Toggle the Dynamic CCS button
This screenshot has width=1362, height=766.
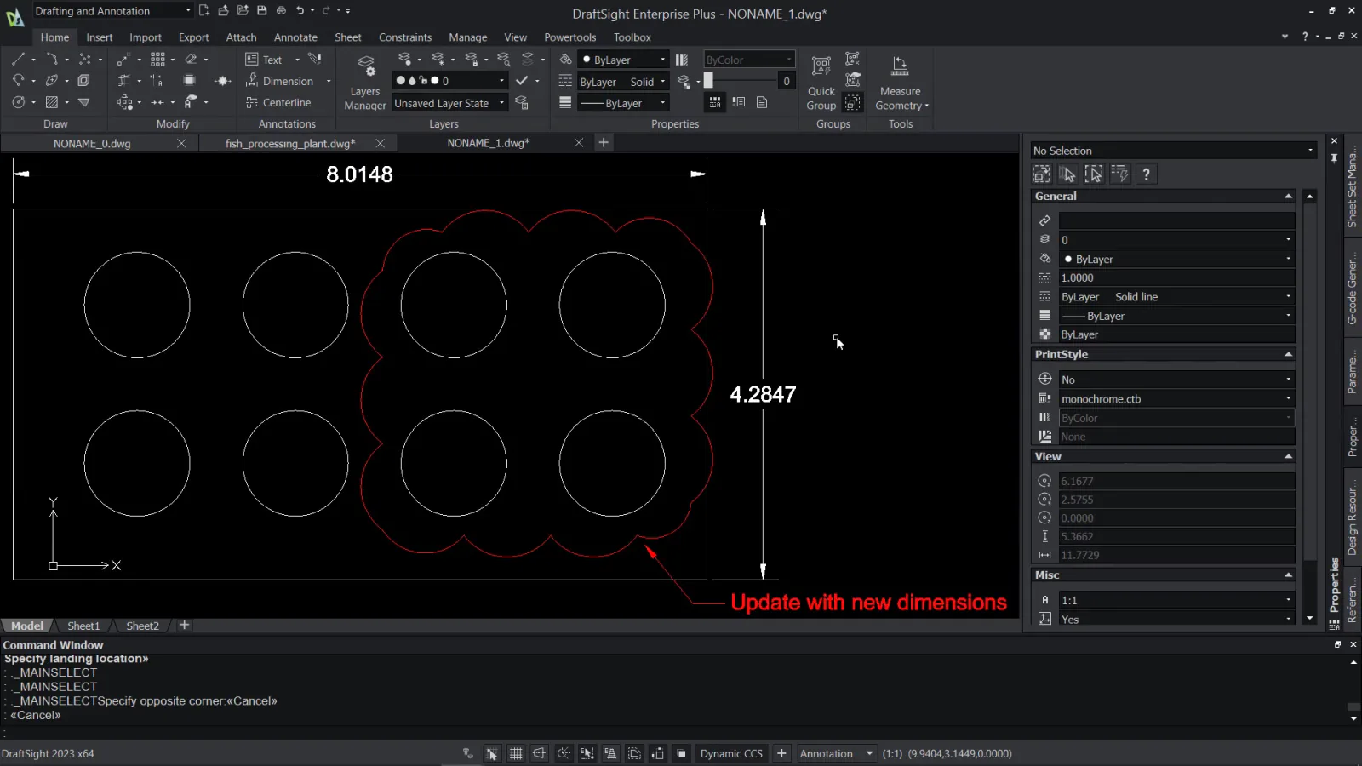tap(731, 753)
